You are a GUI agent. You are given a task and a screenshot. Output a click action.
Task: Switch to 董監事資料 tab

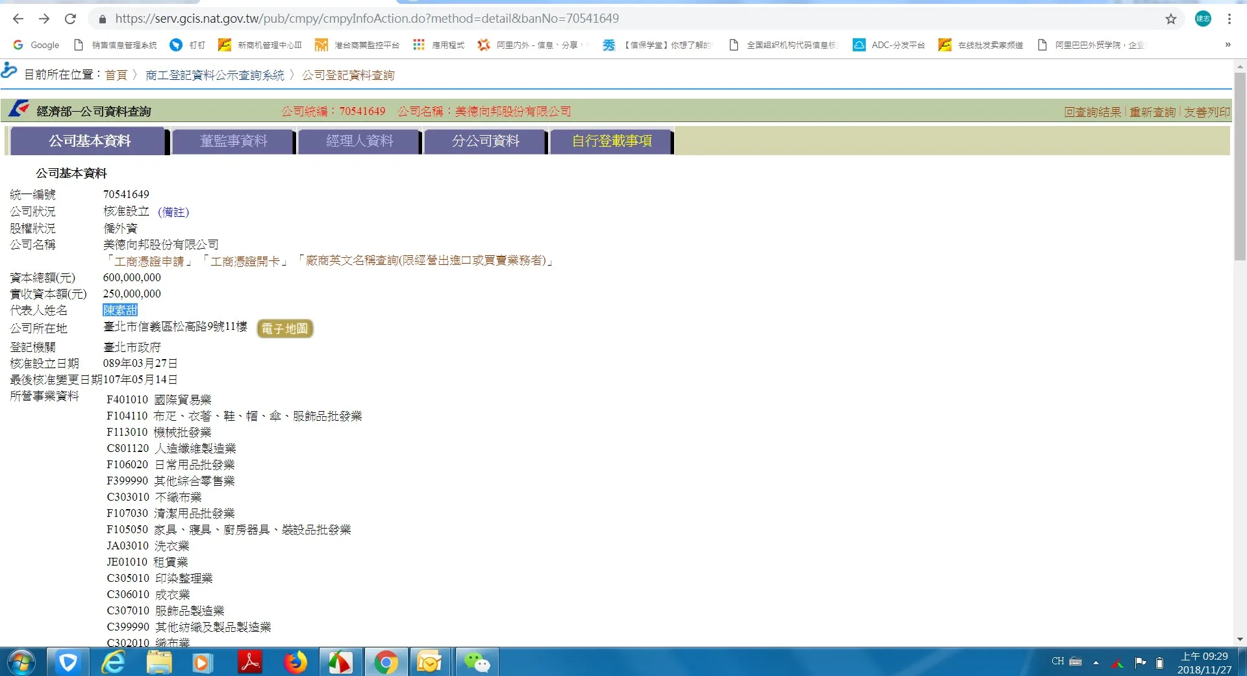pos(233,141)
